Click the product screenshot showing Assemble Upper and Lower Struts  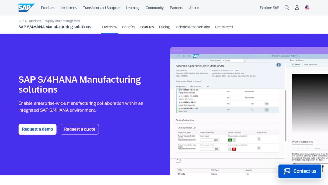pos(249,111)
